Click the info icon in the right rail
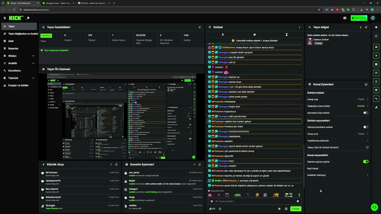Screen dimensions: 381x214 point(376,27)
